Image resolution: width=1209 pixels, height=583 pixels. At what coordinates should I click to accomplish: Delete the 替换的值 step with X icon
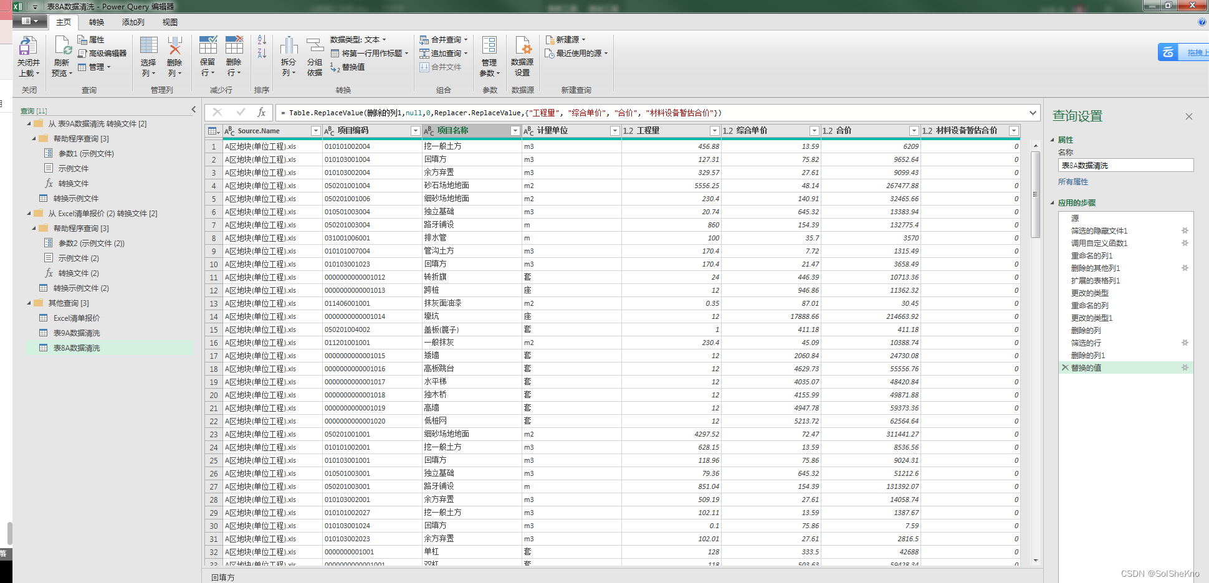1065,367
